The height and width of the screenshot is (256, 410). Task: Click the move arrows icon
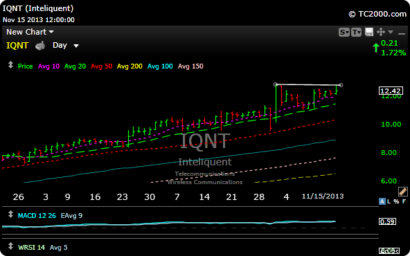(381, 32)
